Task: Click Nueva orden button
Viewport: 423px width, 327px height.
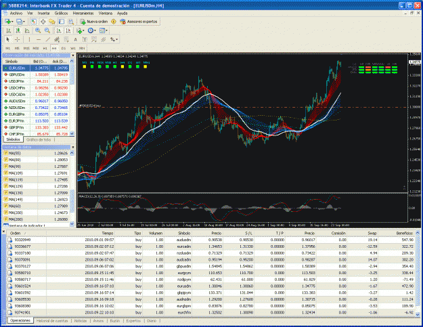Action: click(x=94, y=22)
